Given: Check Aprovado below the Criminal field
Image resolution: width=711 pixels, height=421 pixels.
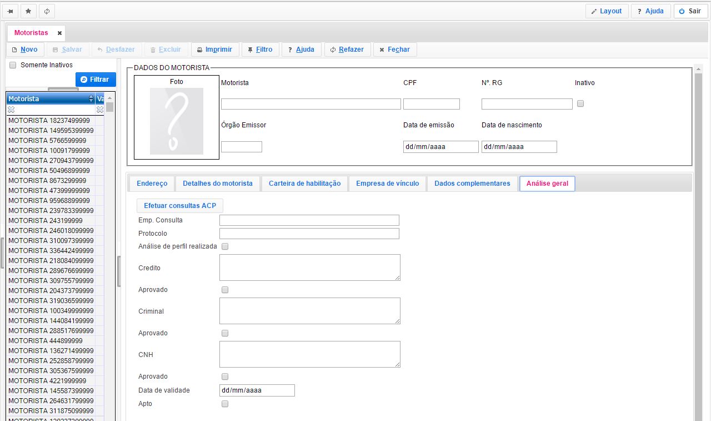Looking at the screenshot, I should coord(225,333).
